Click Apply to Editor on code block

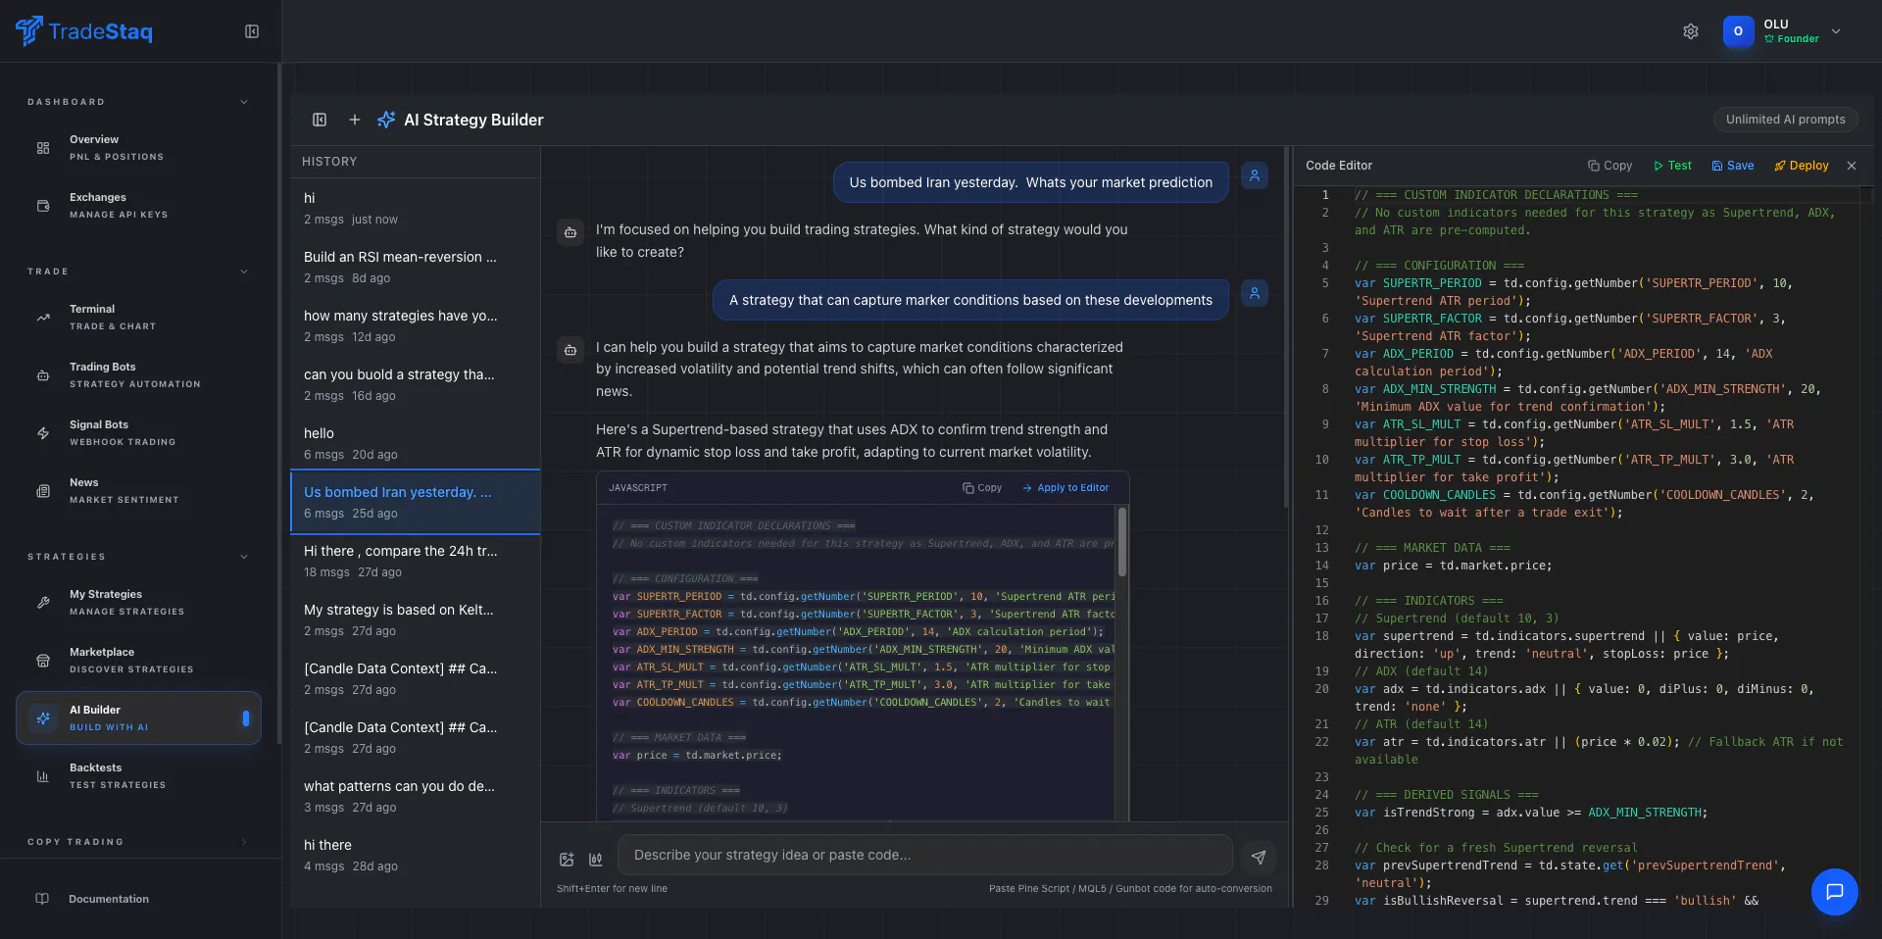[x=1065, y=488]
